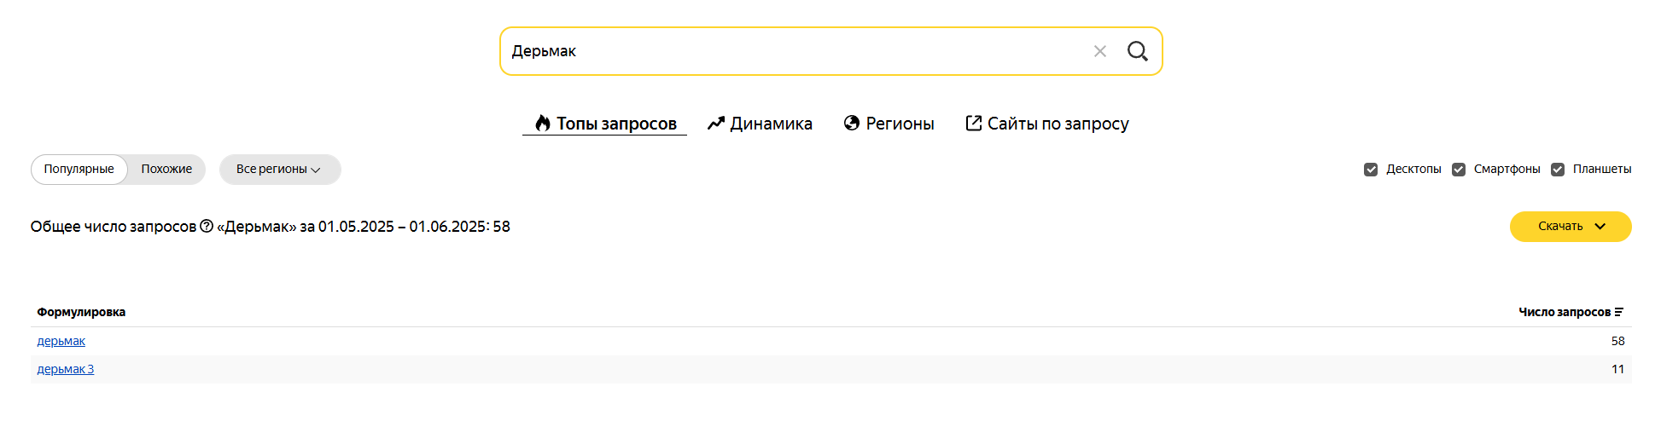Click the question mark help icon

pyautogui.click(x=207, y=226)
